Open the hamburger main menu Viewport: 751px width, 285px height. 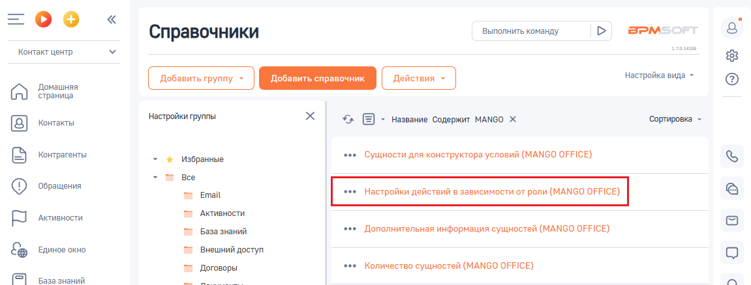pyautogui.click(x=16, y=19)
